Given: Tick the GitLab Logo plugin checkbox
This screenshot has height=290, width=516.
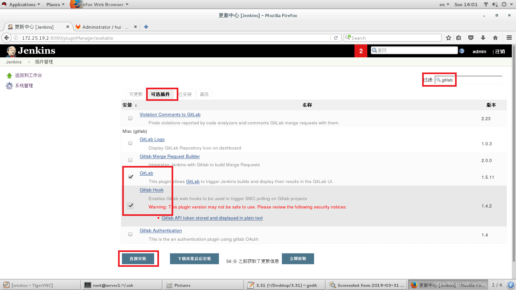Looking at the screenshot, I should (130, 143).
